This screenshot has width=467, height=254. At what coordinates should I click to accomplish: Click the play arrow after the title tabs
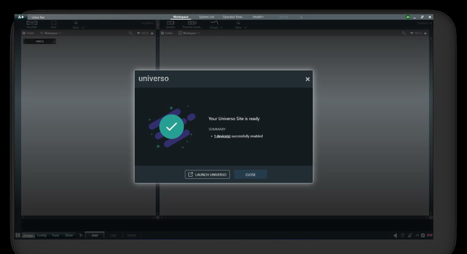click(301, 18)
